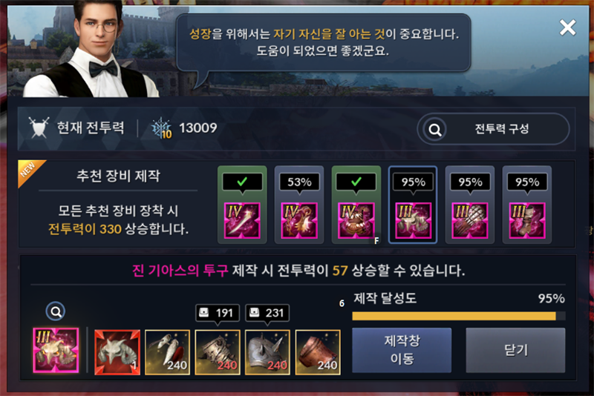Select the 95% grade III boots slot
This screenshot has height=396, width=594.
[x=527, y=205]
